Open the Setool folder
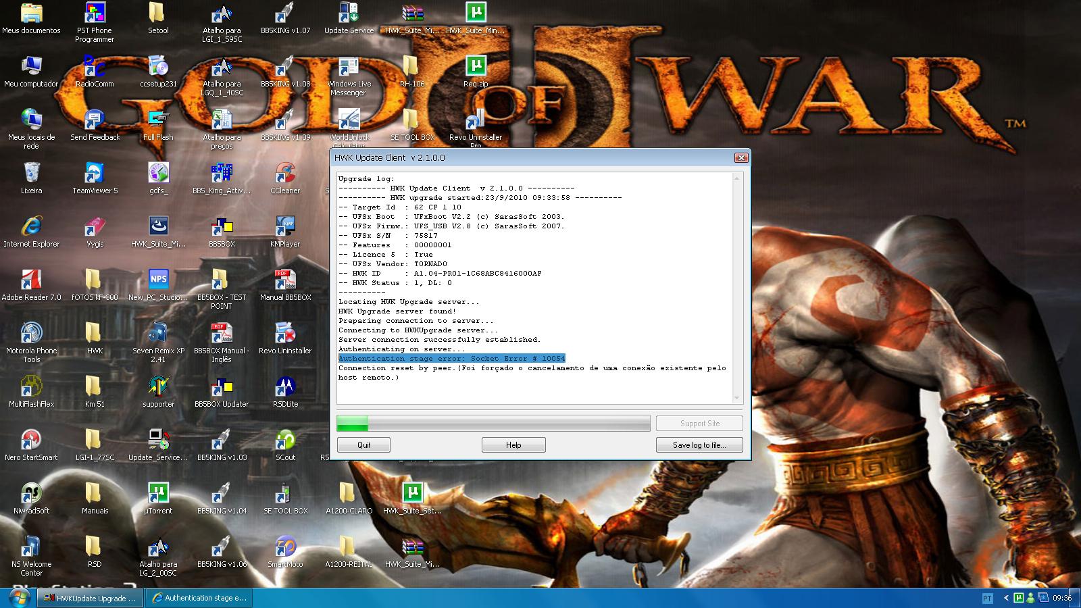The width and height of the screenshot is (1081, 608). click(x=158, y=18)
